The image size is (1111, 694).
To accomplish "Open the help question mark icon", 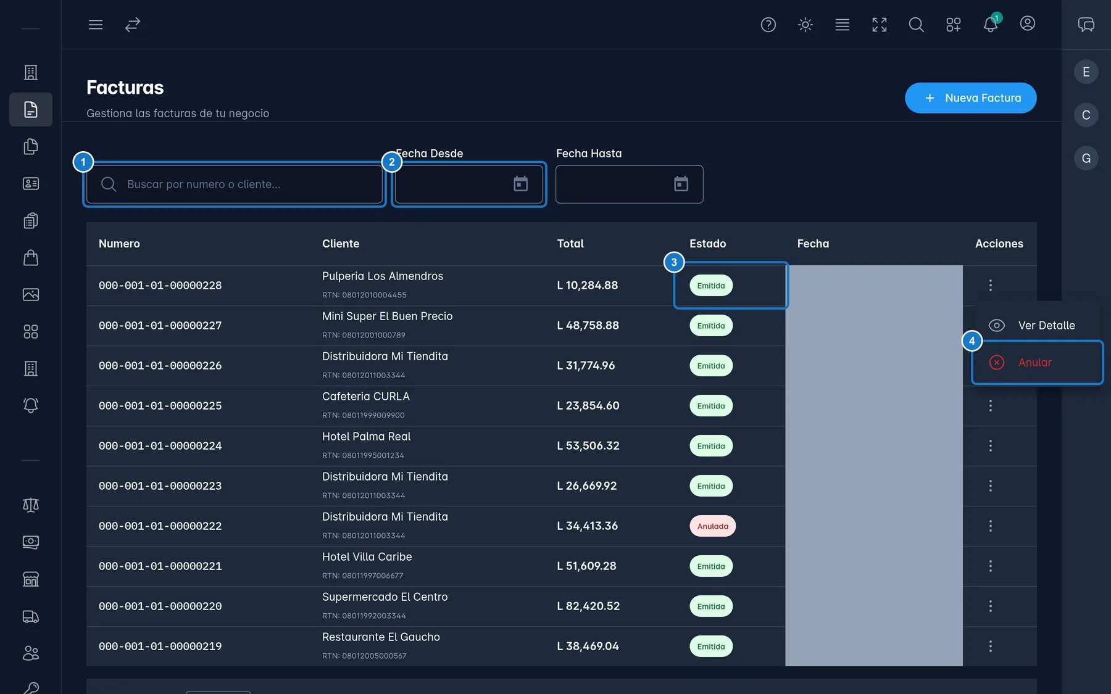I will click(768, 25).
